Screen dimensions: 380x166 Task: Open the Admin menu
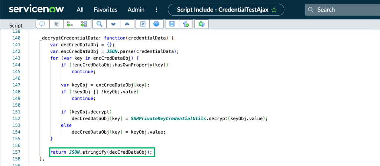(x=136, y=10)
